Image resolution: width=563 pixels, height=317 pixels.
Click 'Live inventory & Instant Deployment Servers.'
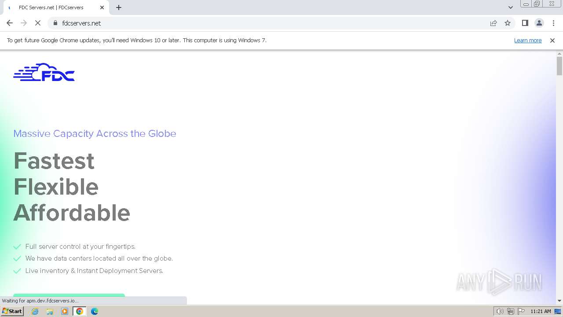click(x=94, y=271)
